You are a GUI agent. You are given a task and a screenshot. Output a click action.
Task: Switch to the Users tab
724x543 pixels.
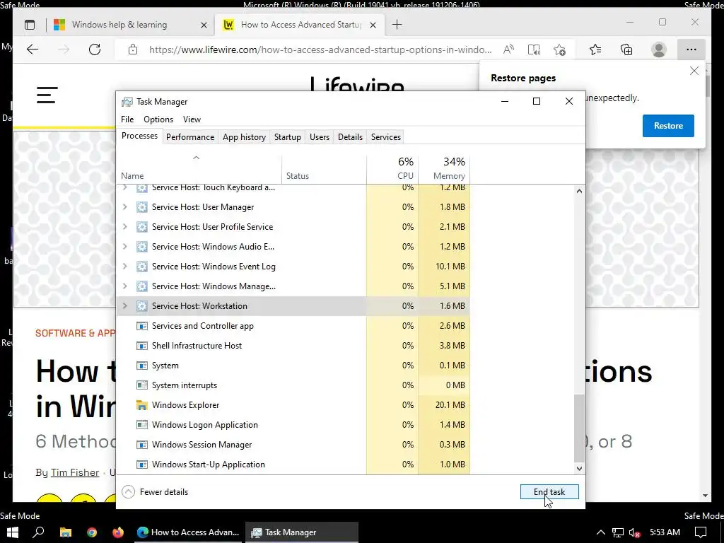click(x=320, y=137)
